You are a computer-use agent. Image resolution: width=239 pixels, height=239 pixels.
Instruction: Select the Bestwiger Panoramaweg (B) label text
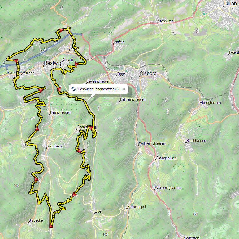pos(99,89)
